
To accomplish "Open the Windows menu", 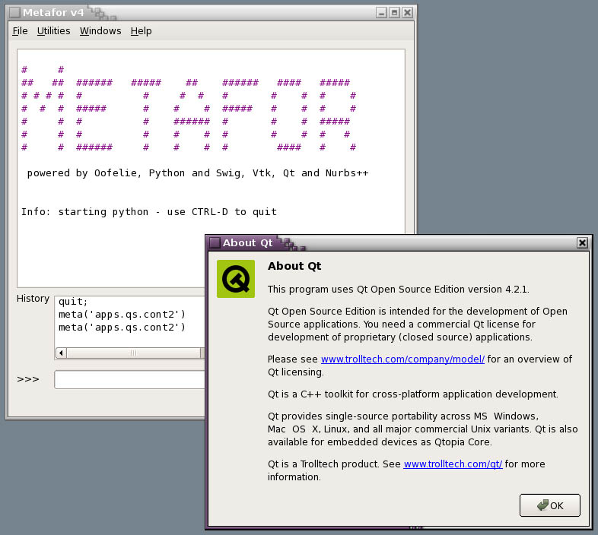I will coord(100,31).
